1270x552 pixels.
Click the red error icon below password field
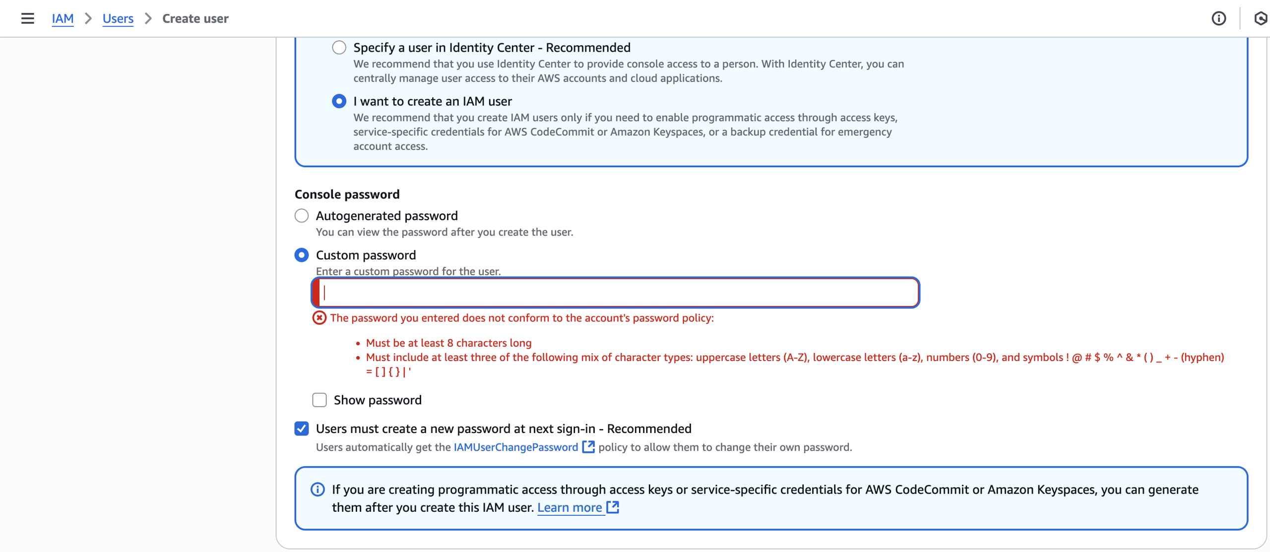(319, 318)
